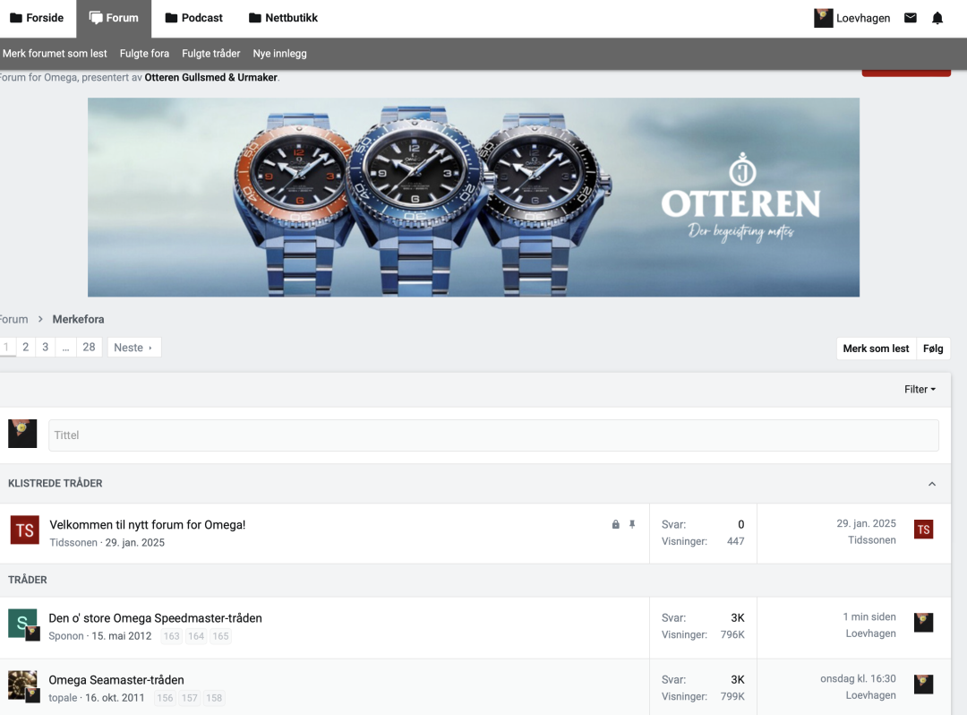Open Nye innlegg
Viewport: 967px width, 715px height.
tap(279, 54)
